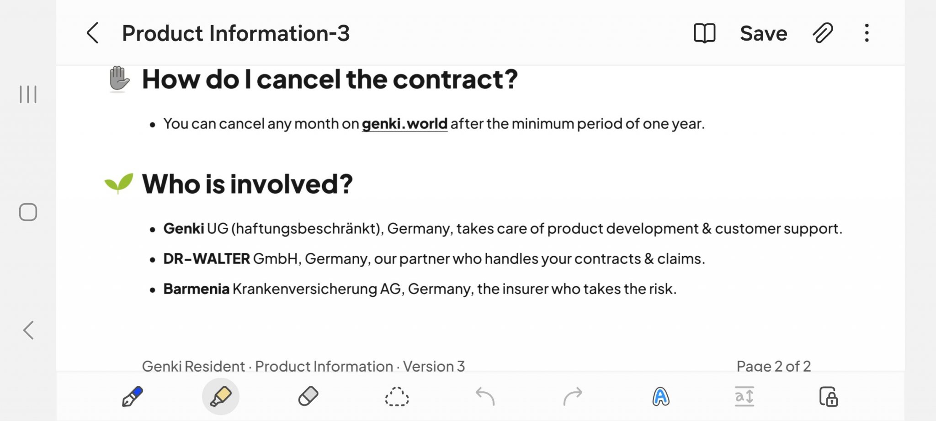This screenshot has height=421, width=936.
Task: Go back using the header arrow
Action: click(x=93, y=33)
